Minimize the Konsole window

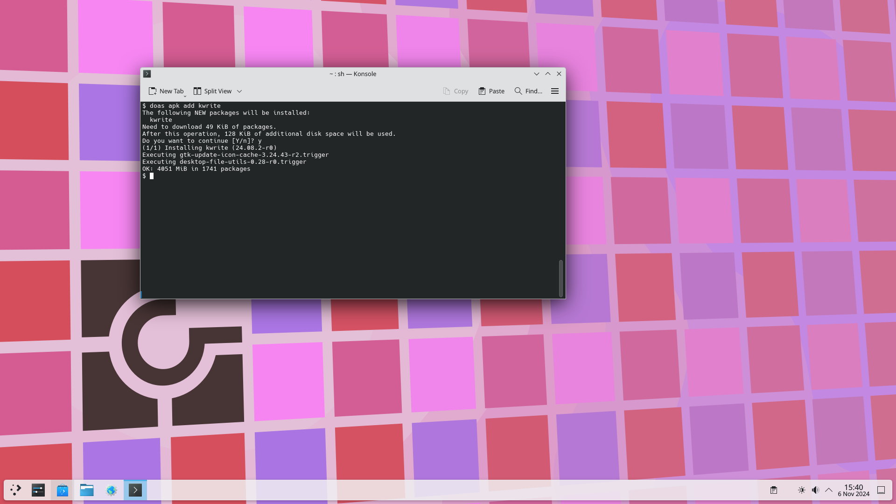pyautogui.click(x=537, y=74)
